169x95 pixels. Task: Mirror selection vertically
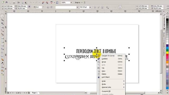tap(52, 7)
